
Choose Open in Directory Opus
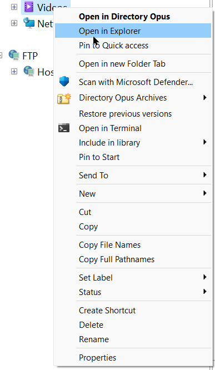pos(133,17)
